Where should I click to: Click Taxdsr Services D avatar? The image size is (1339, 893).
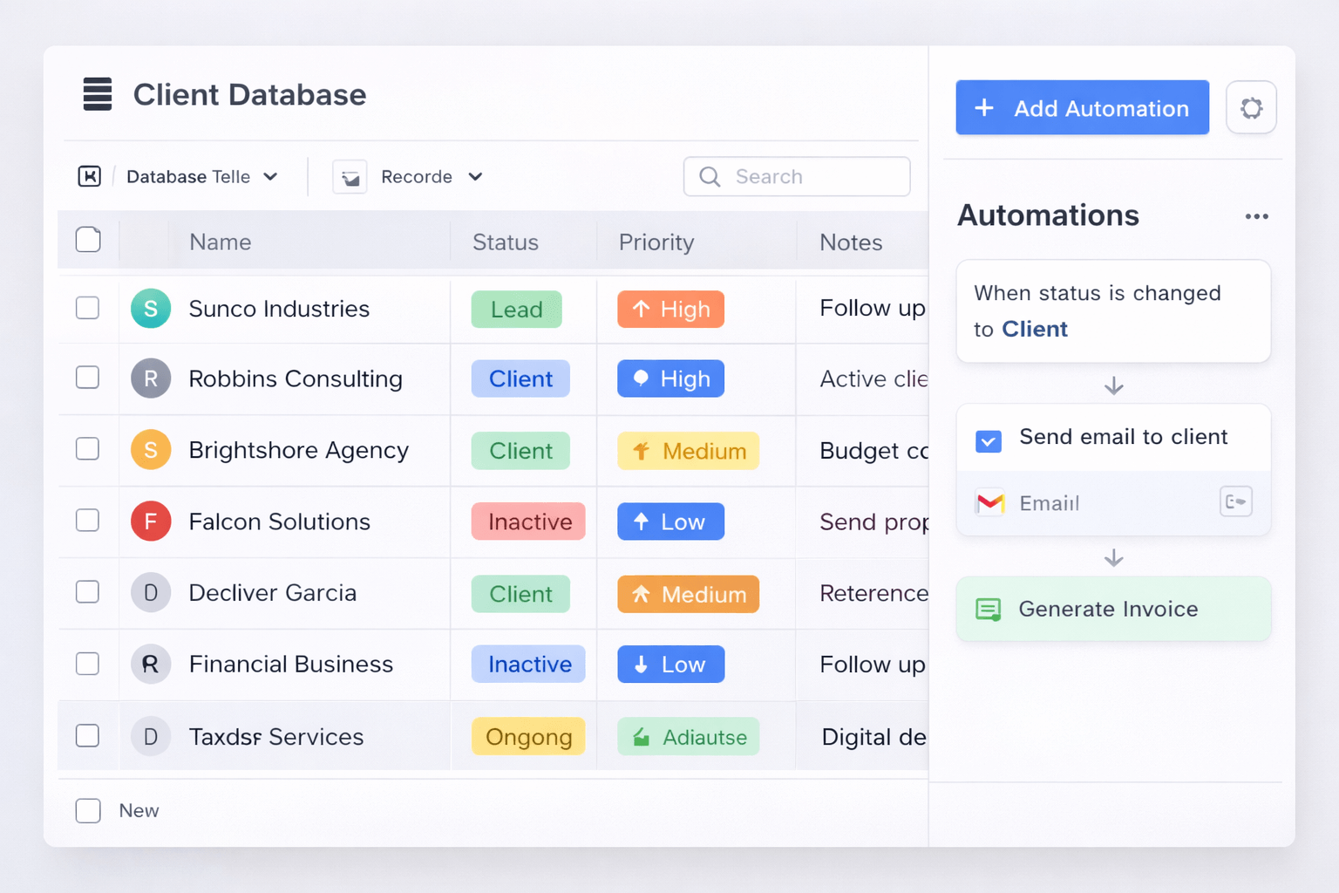pyautogui.click(x=151, y=737)
